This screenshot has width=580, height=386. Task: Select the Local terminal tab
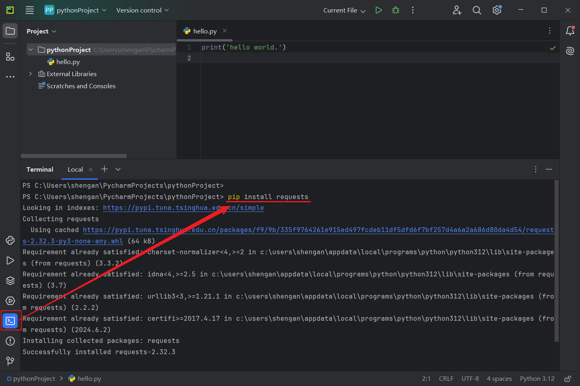coord(75,170)
